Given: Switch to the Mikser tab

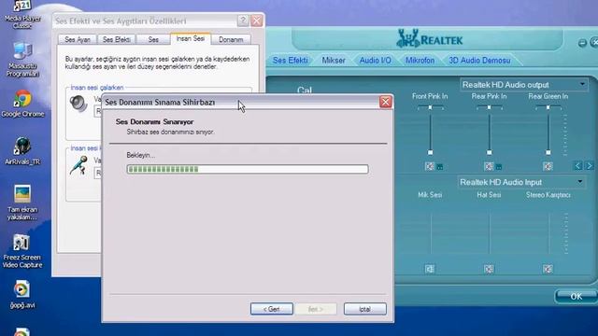Looking at the screenshot, I should (334, 60).
